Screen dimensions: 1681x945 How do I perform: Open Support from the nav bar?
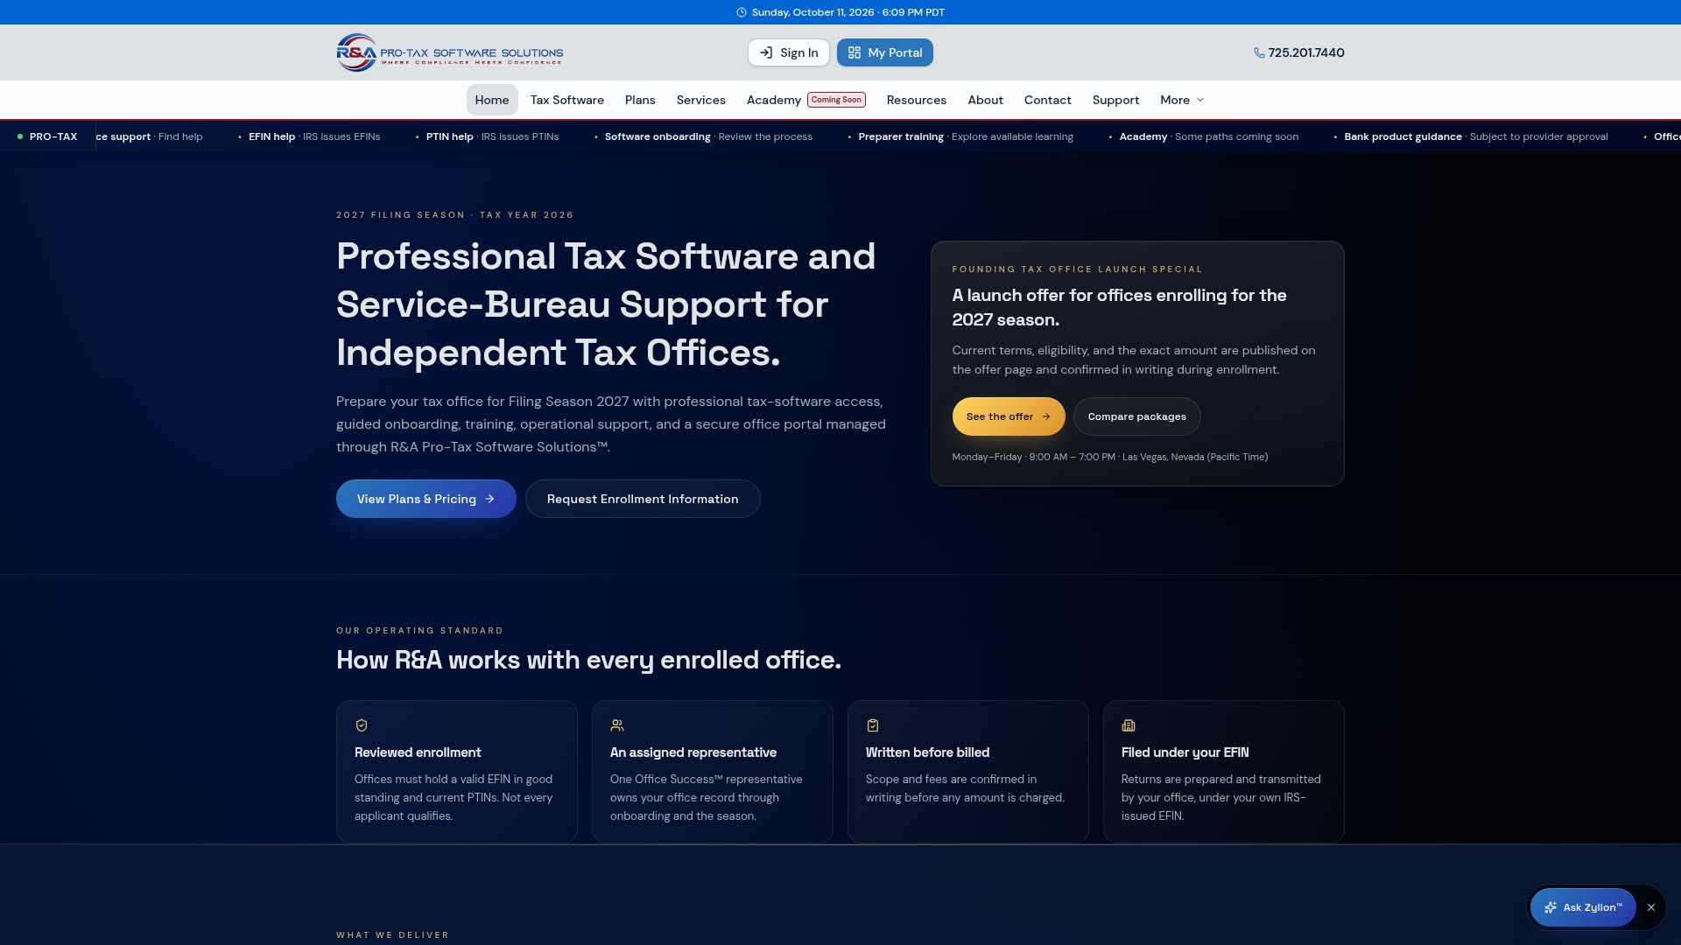pyautogui.click(x=1115, y=100)
